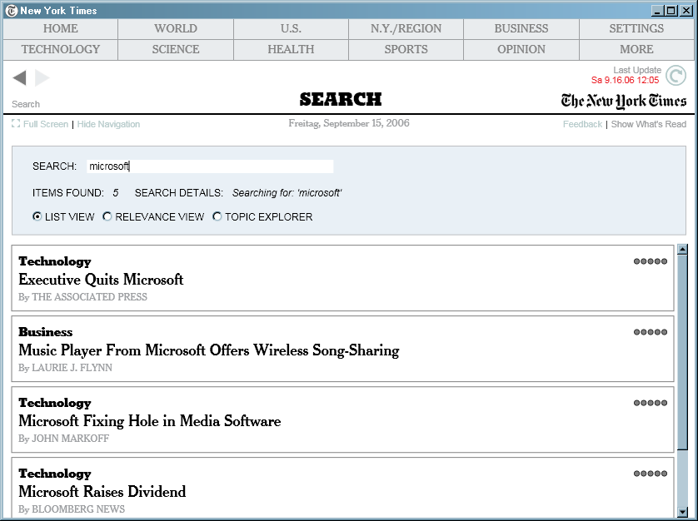698x521 pixels.
Task: Click byline By JOHN MARKOFF
Action: [63, 439]
